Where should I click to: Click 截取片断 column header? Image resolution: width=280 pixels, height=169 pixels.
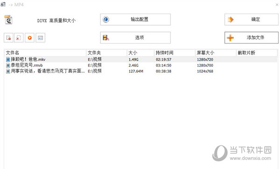click(257, 53)
